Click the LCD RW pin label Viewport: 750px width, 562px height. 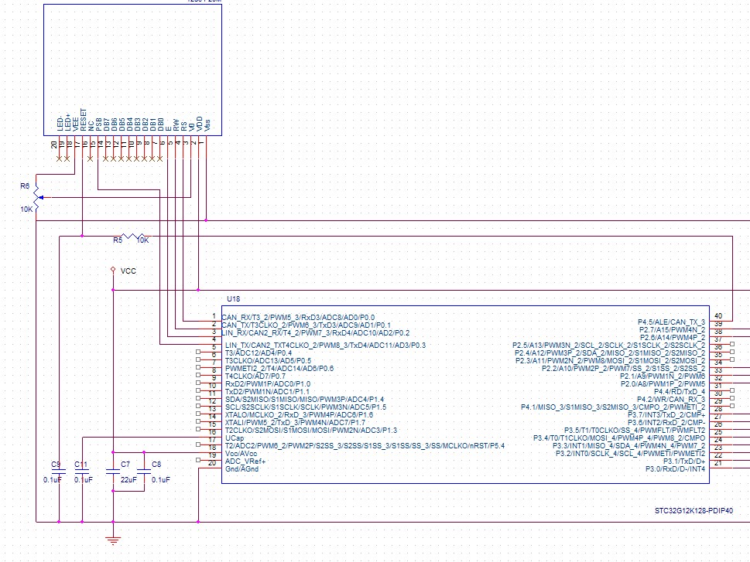coord(176,125)
